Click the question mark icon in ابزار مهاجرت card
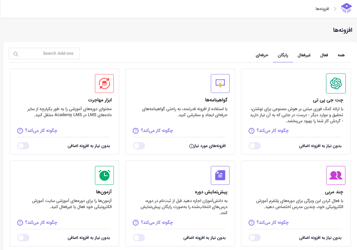 coord(20,131)
